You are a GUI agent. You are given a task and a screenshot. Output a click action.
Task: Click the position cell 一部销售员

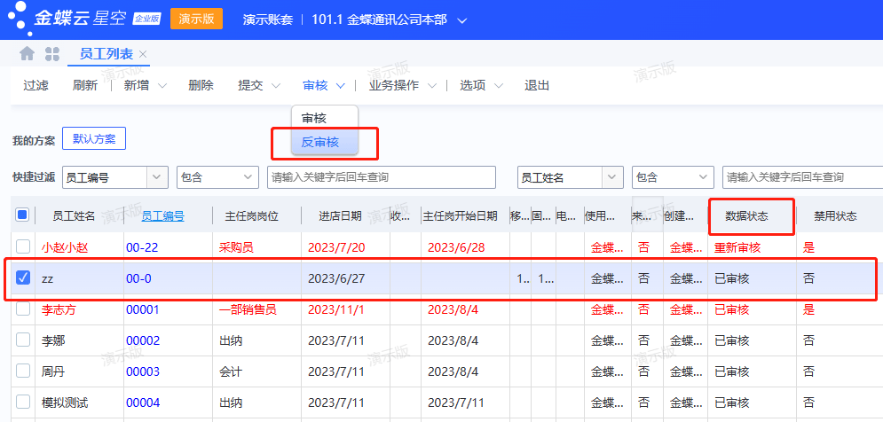click(x=248, y=309)
